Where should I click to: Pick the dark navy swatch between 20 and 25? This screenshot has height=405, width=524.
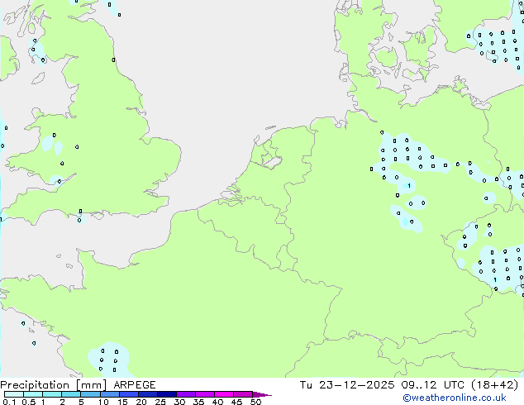click(x=150, y=395)
